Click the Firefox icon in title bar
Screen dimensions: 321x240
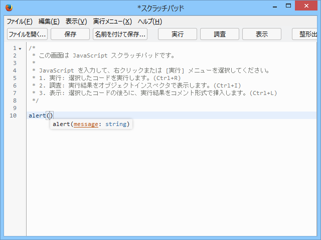9,8
